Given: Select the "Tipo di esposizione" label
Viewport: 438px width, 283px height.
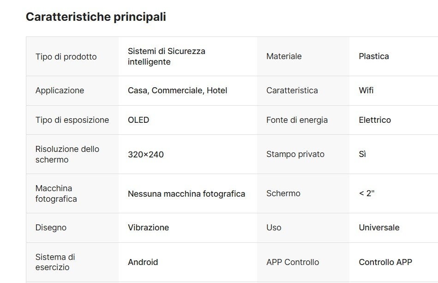Looking at the screenshot, I should click(72, 120).
